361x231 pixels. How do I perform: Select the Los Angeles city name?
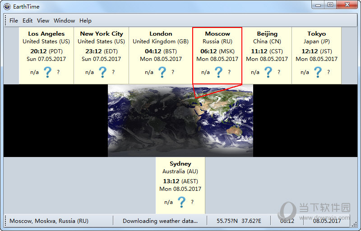pos(46,34)
